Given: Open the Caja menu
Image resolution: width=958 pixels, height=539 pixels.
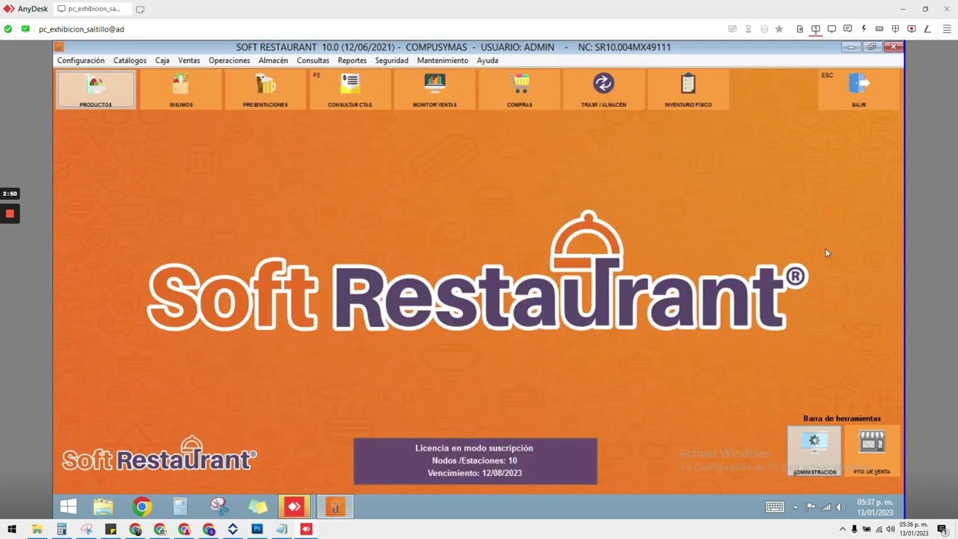Looking at the screenshot, I should click(x=162, y=61).
